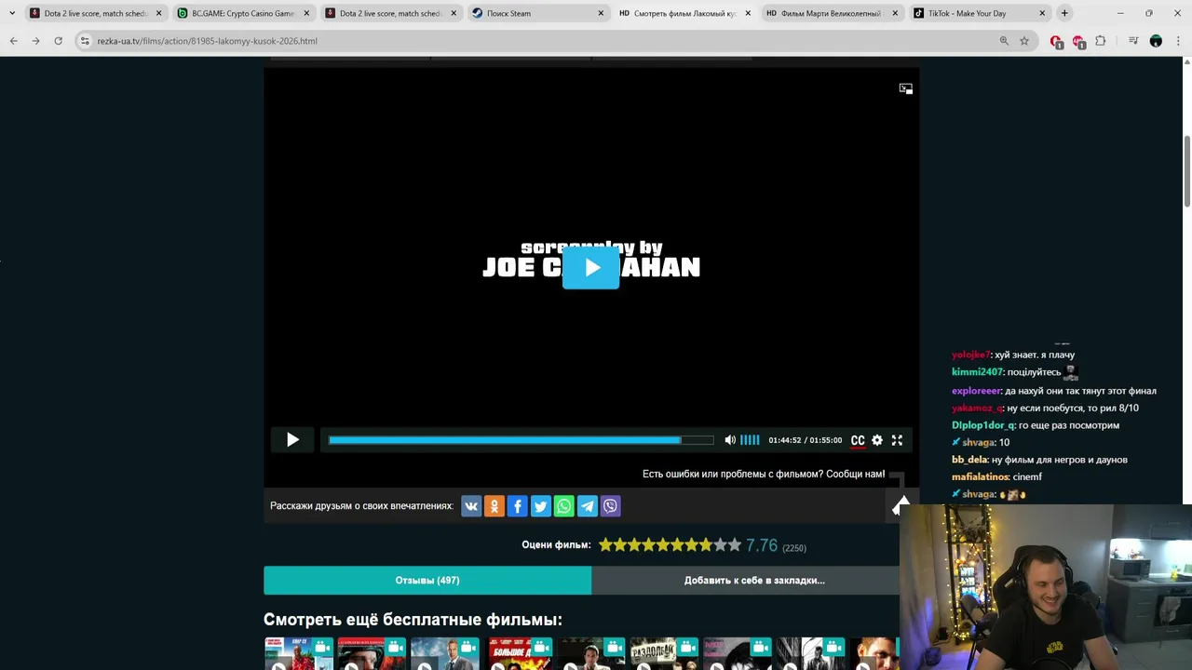Image resolution: width=1192 pixels, height=670 pixels.
Task: Click the play button in the player control bar
Action: pyautogui.click(x=292, y=440)
